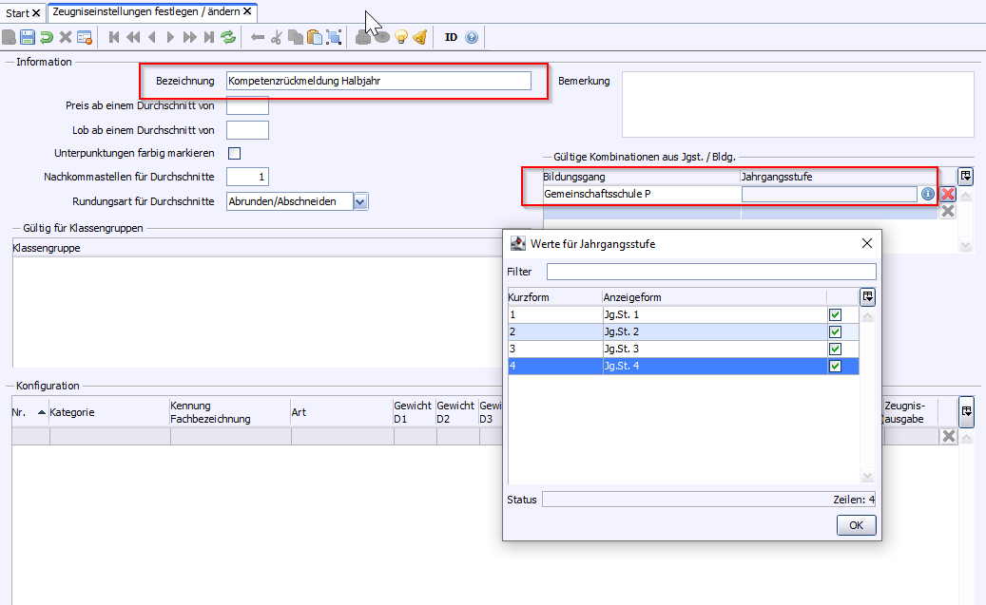Jump to first record using toolbar
Screen dimensions: 986x605
(114, 37)
